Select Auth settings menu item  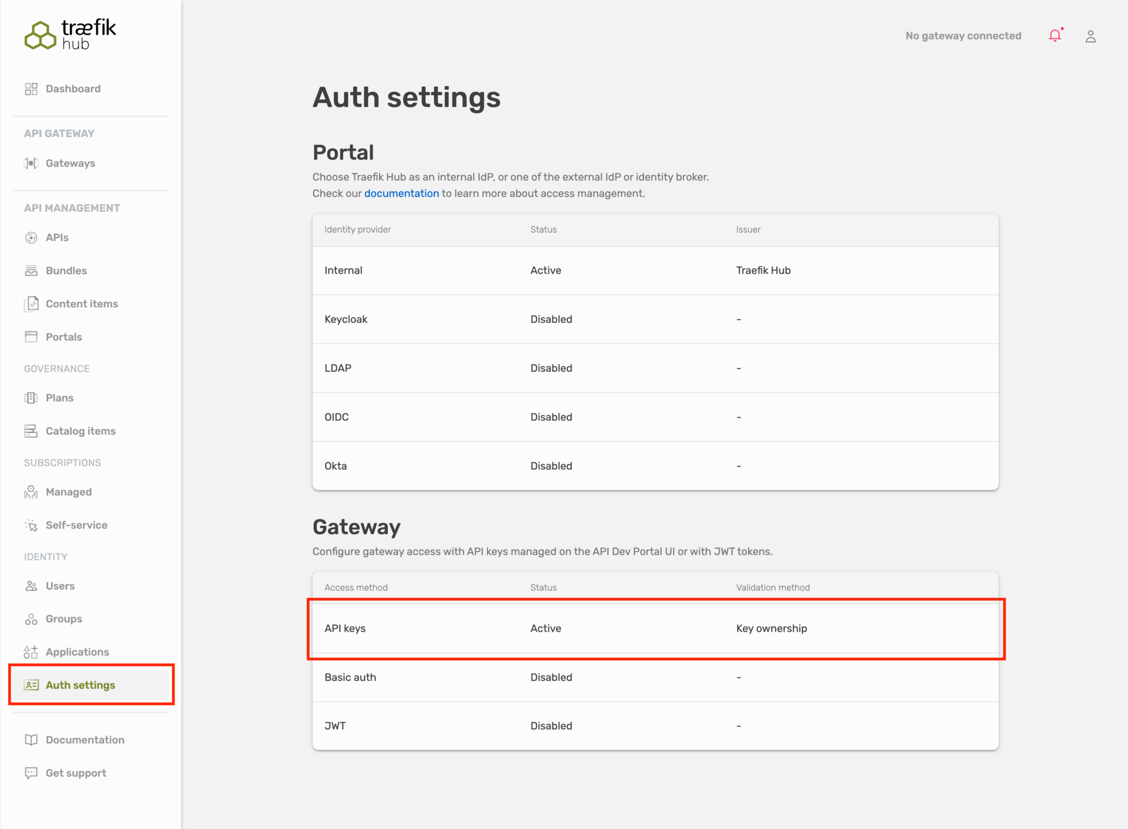pyautogui.click(x=91, y=685)
